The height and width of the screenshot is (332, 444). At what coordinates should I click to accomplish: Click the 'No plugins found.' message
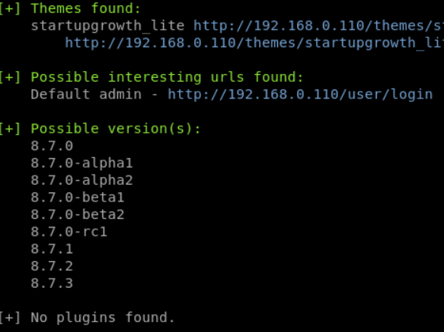coord(103,317)
